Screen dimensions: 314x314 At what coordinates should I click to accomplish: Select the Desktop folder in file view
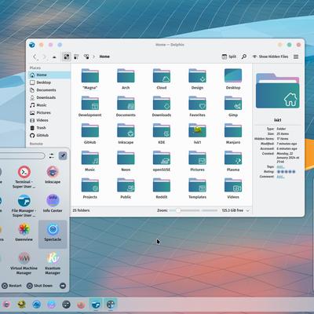[x=233, y=78]
